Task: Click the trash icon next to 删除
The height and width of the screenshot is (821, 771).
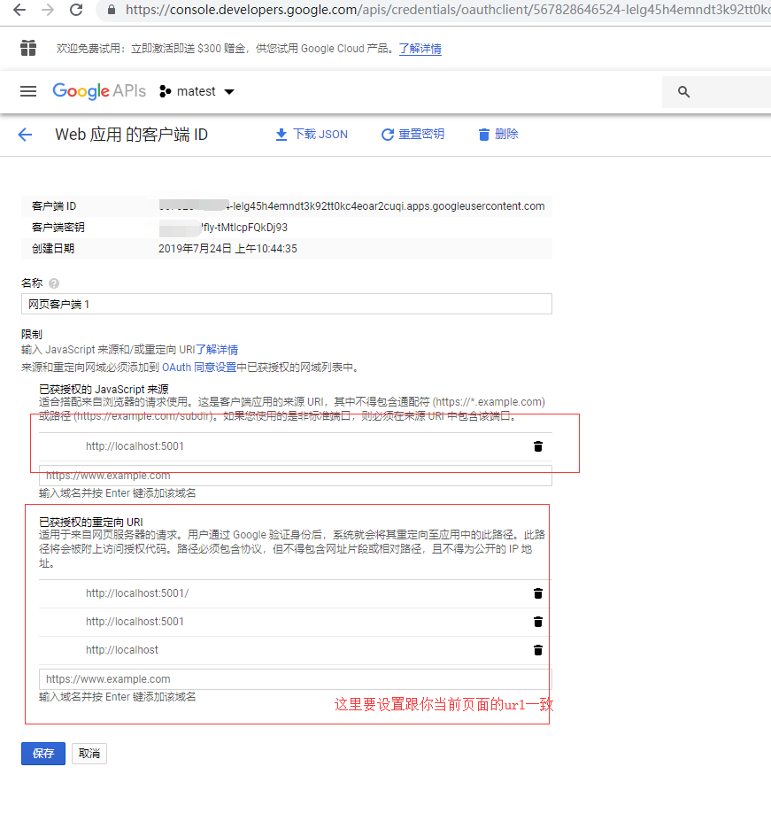Action: click(483, 135)
